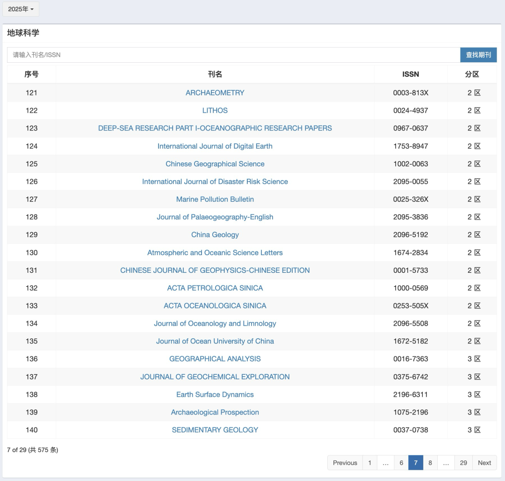Select ISSN 1002-0063 cell
The width and height of the screenshot is (505, 481).
pyautogui.click(x=411, y=164)
